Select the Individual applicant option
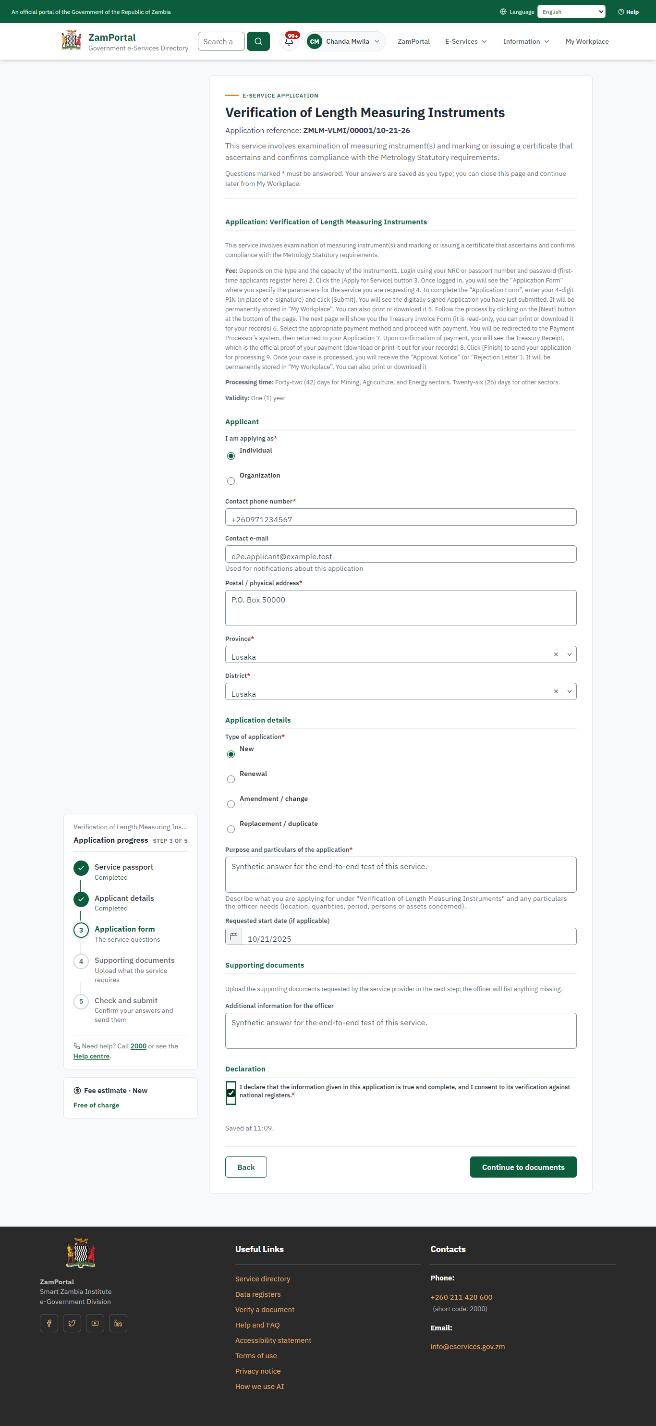This screenshot has width=656, height=1426. (231, 456)
